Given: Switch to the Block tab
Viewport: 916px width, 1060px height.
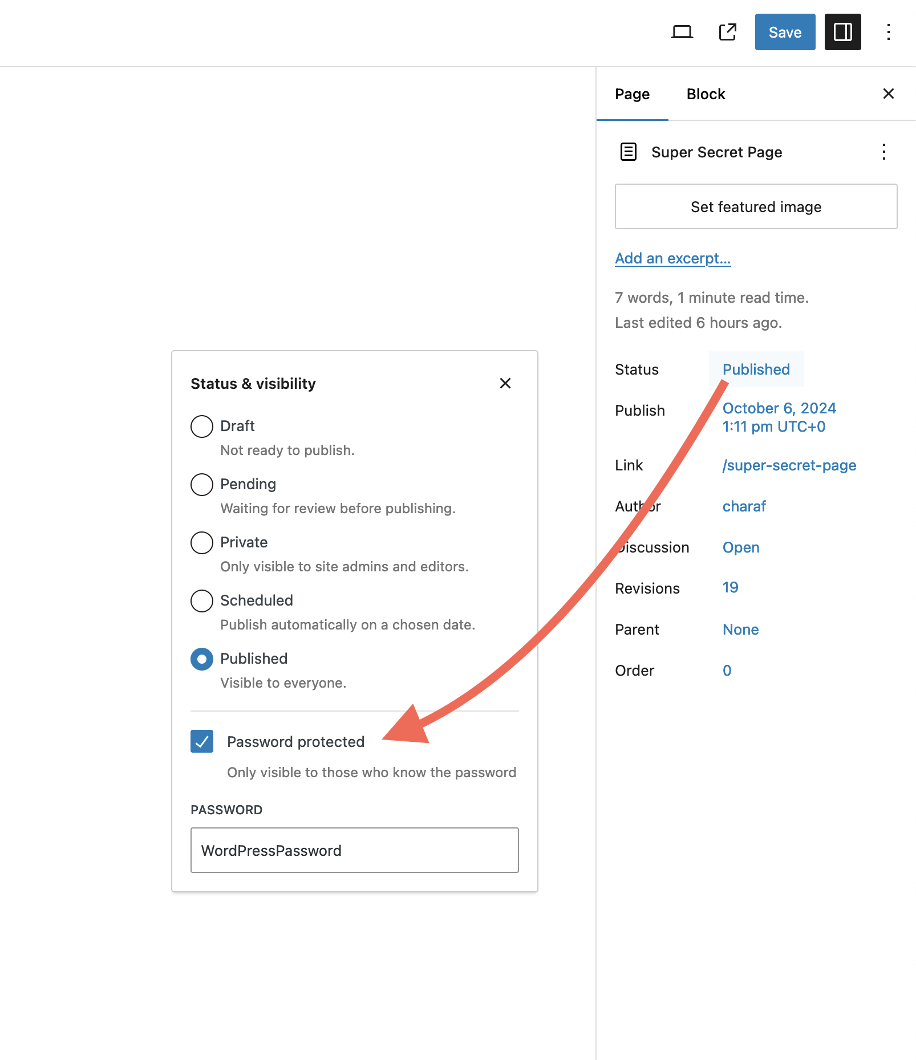Looking at the screenshot, I should 706,94.
